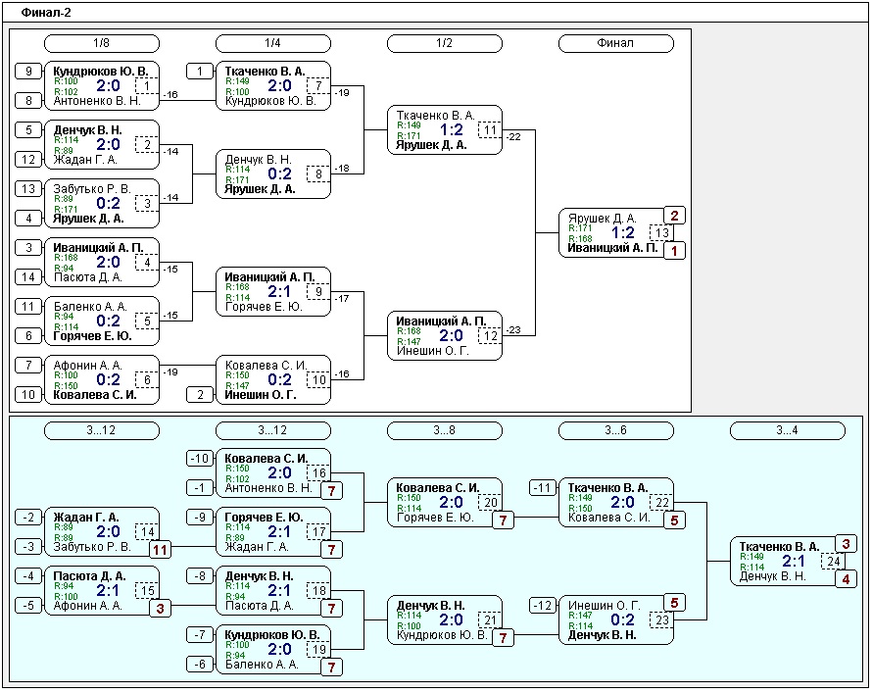The height and width of the screenshot is (693, 872).
Task: Open match 2 Денчук vs Жадан
Action: pyautogui.click(x=102, y=145)
